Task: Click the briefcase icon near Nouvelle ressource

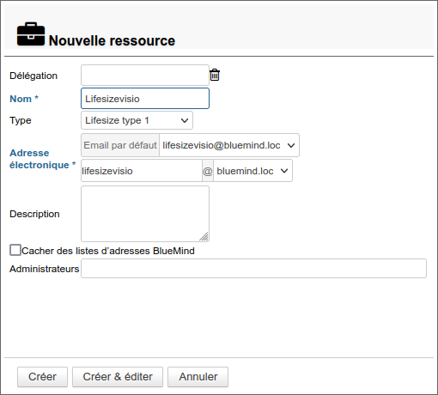Action: point(31,34)
